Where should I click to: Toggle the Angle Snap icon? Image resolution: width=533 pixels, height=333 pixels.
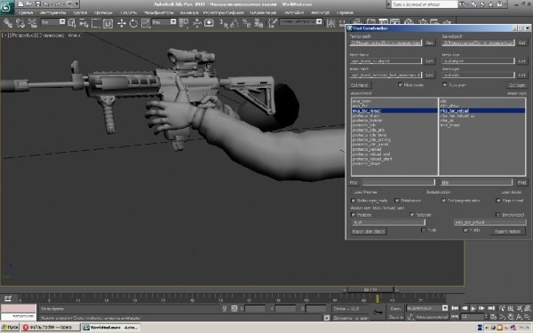click(x=235, y=23)
